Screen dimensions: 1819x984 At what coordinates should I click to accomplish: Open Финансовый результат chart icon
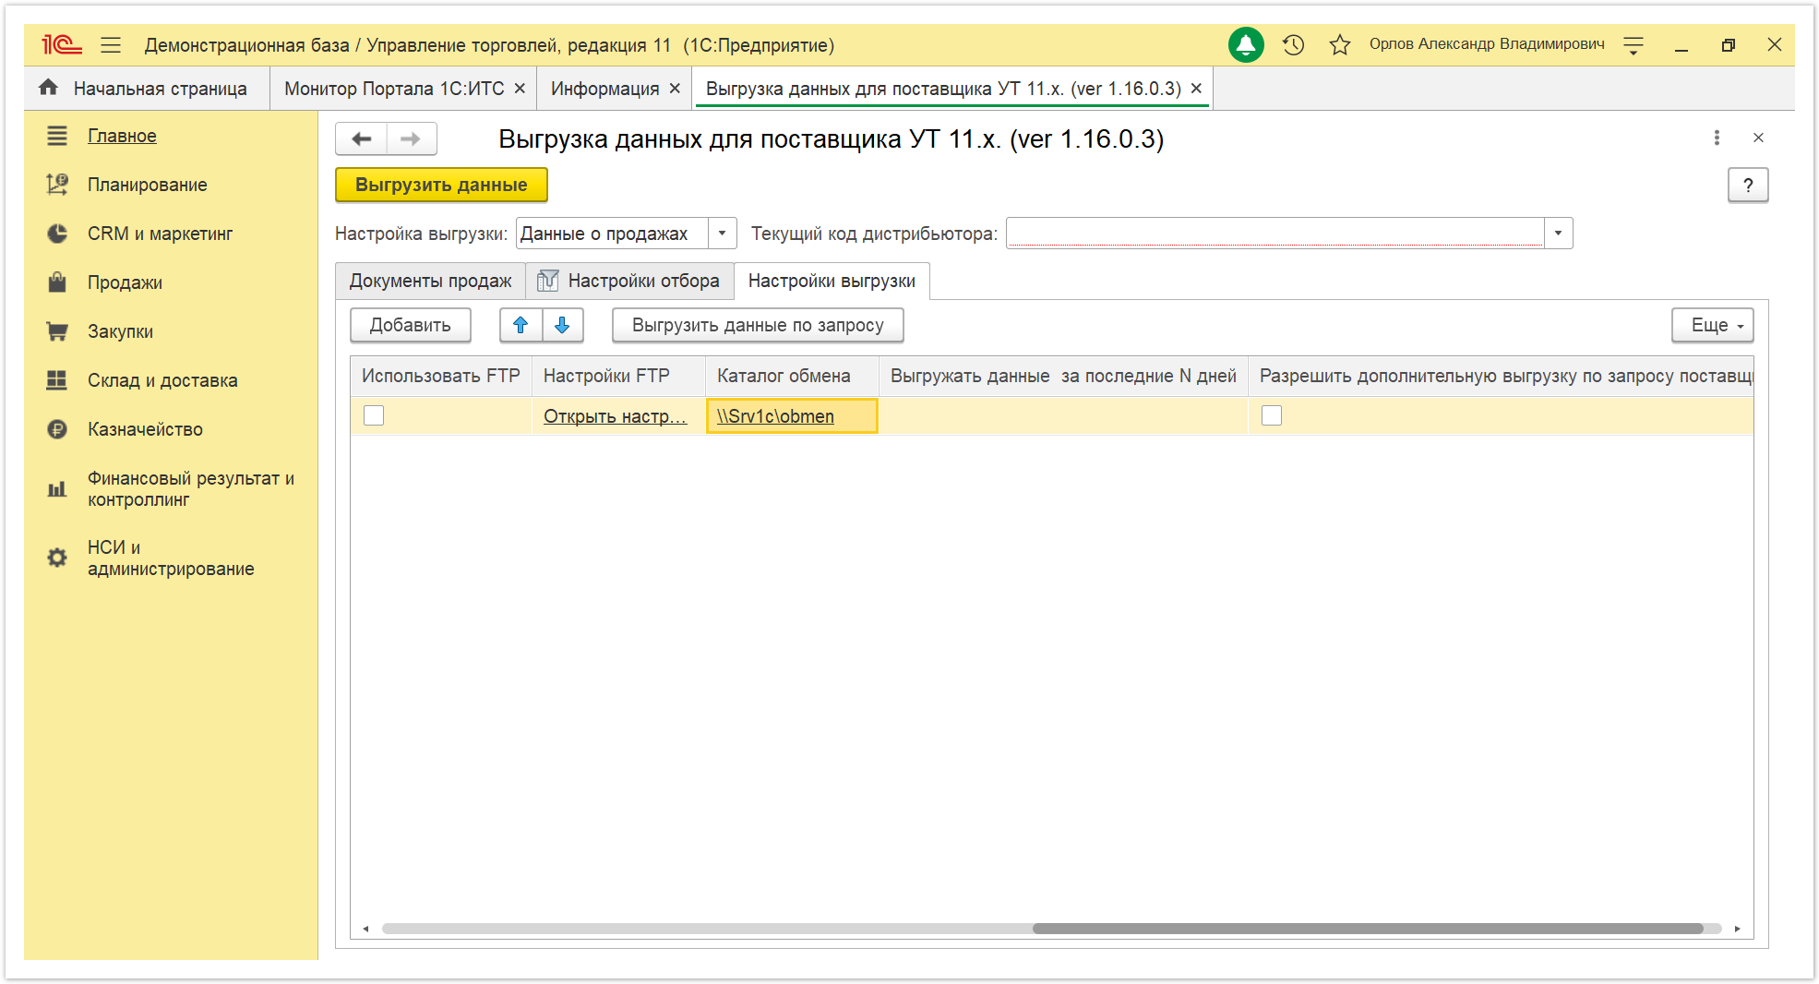(x=57, y=489)
